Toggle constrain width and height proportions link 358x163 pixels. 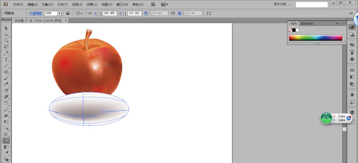(173, 13)
